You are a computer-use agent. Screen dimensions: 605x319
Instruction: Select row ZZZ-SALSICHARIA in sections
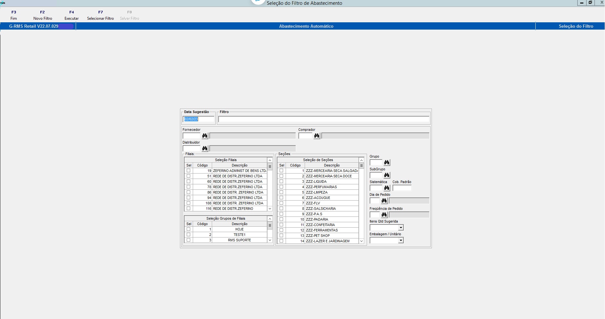click(x=318, y=209)
